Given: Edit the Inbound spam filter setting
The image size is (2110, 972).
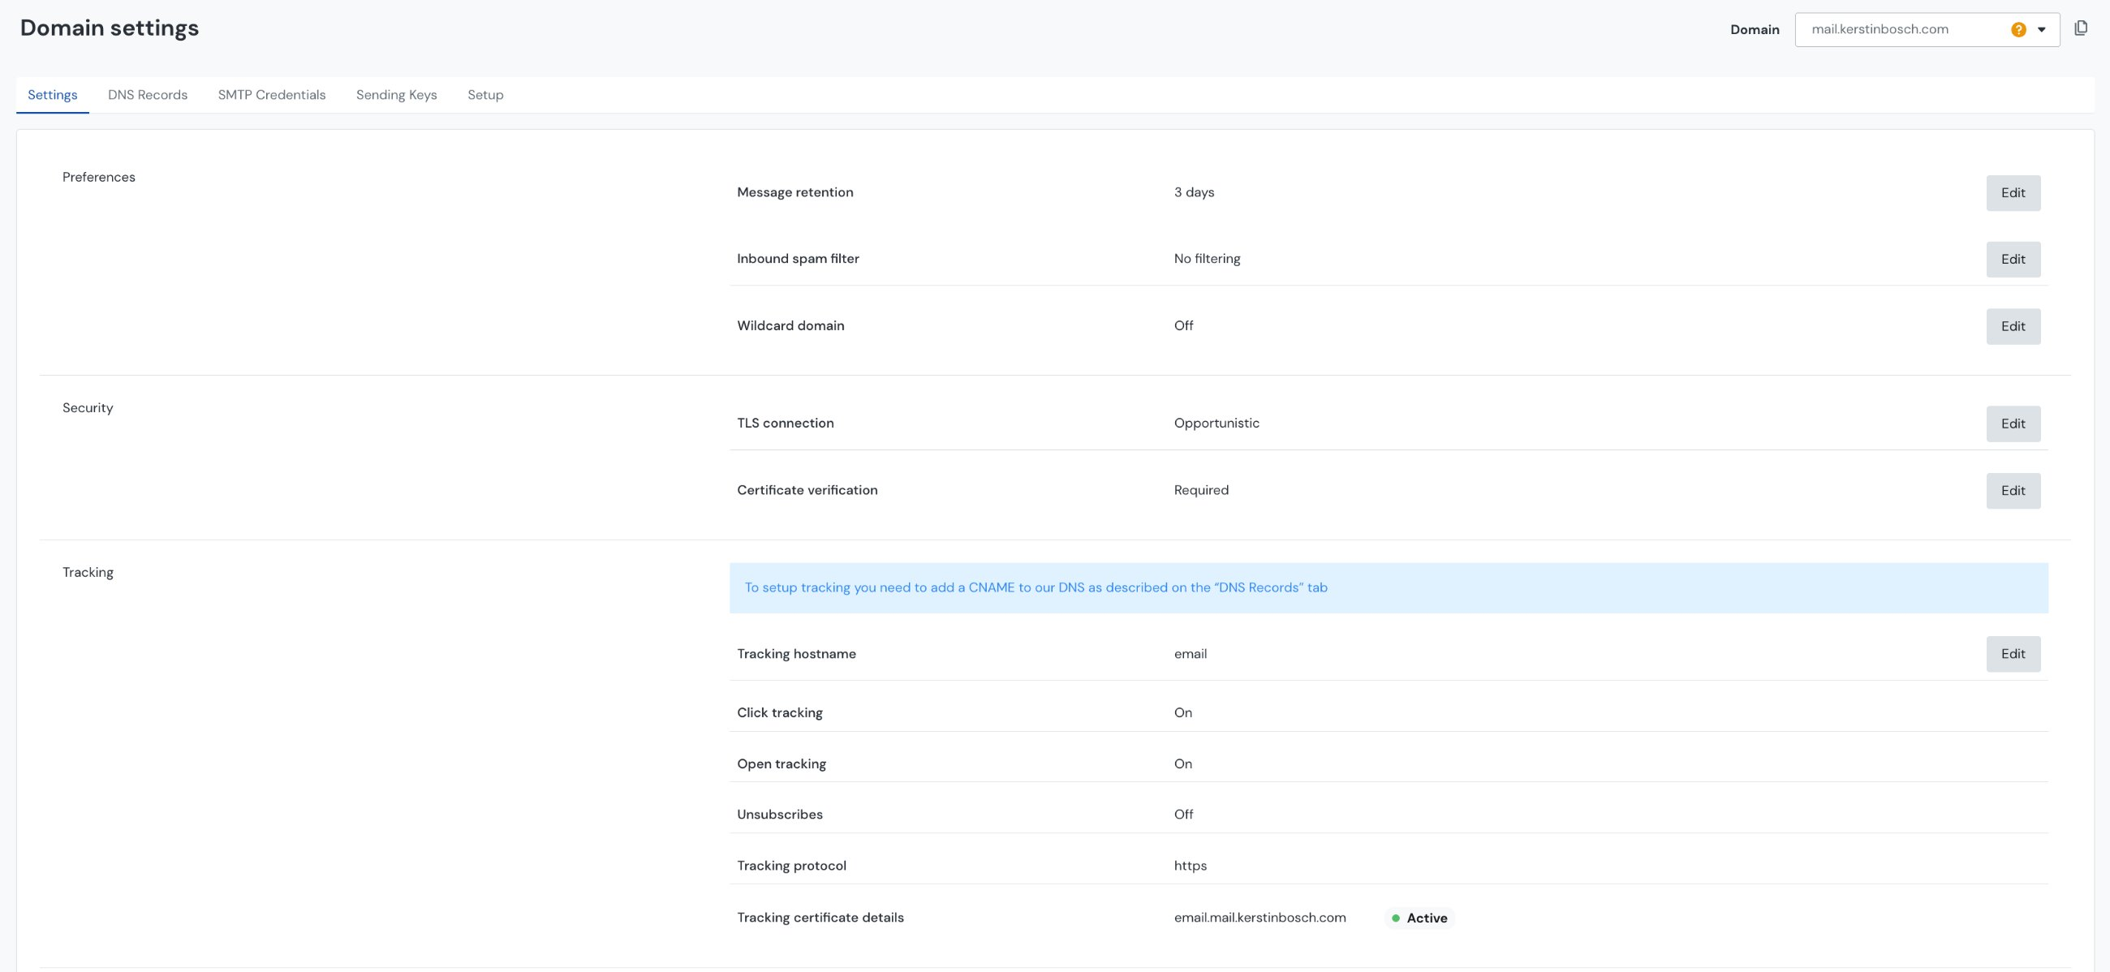Looking at the screenshot, I should [x=2013, y=259].
